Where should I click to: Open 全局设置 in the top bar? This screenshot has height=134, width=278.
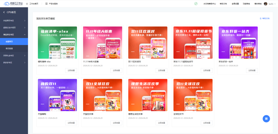[235, 4]
